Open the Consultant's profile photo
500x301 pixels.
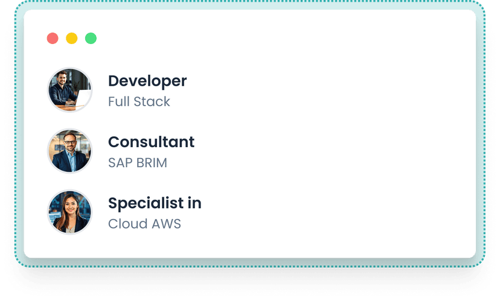[x=69, y=151]
